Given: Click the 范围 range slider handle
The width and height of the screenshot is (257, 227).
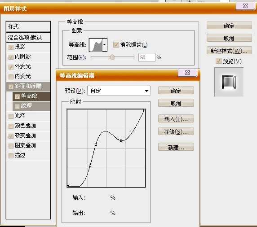Looking at the screenshot, I should click(x=112, y=57).
